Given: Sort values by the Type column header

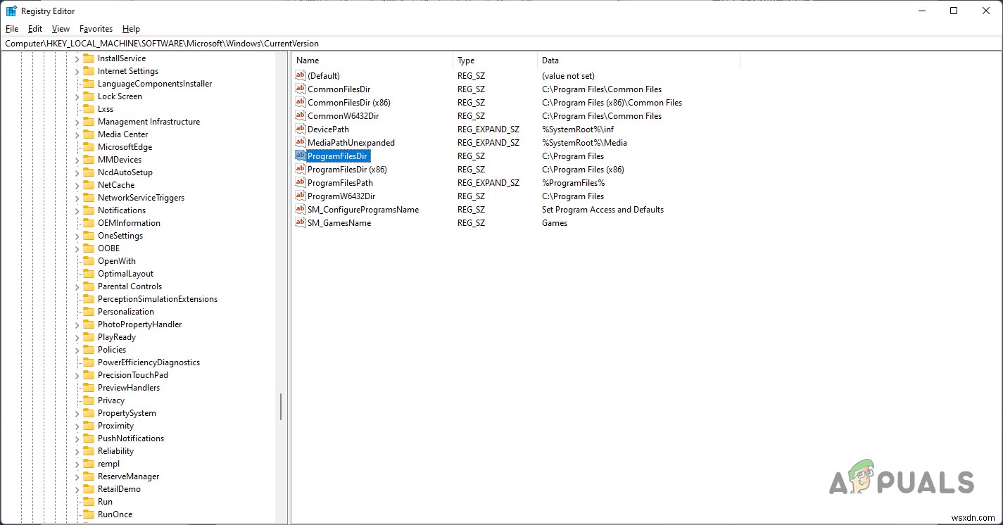Looking at the screenshot, I should point(495,61).
